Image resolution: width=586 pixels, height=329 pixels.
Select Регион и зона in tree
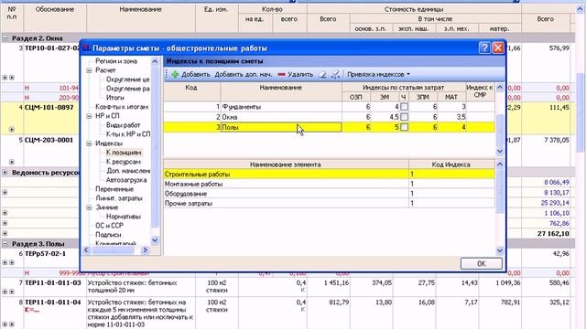116,61
